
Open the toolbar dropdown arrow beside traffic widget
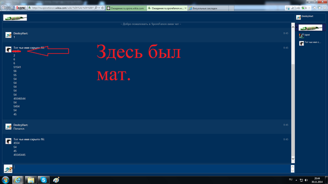(309, 8)
